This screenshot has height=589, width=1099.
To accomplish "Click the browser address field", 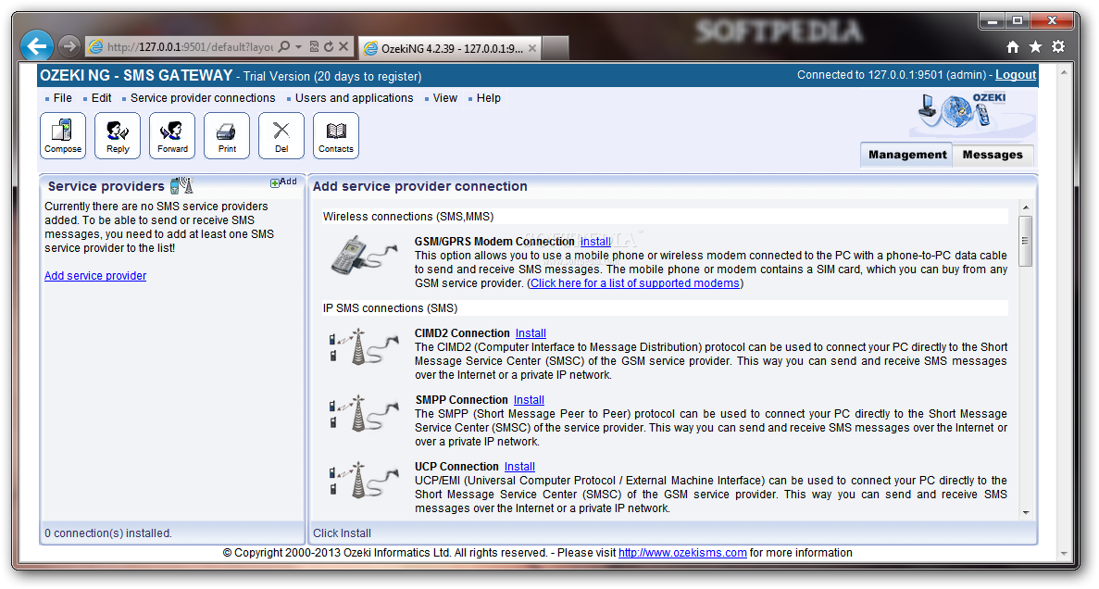I will (189, 47).
